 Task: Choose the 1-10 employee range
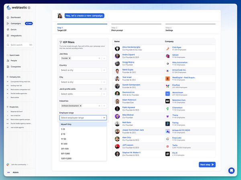pyautogui.click(x=83, y=129)
